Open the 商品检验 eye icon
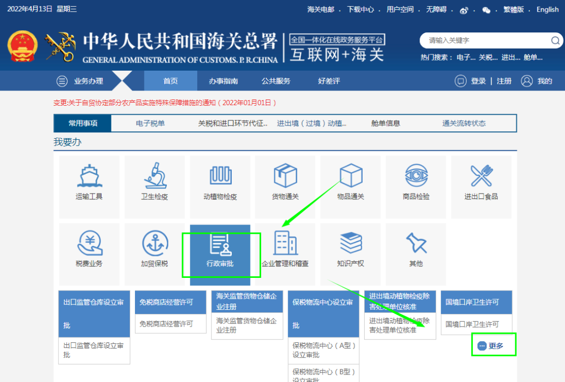Viewport: 565px width, 382px height. [416, 175]
